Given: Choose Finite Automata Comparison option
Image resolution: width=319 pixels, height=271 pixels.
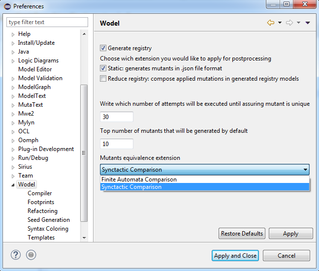Looking at the screenshot, I should (205, 180).
